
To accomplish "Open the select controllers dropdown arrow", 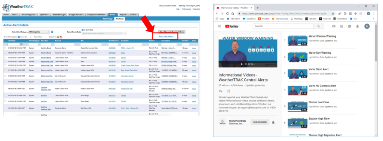I will click(125, 33).
